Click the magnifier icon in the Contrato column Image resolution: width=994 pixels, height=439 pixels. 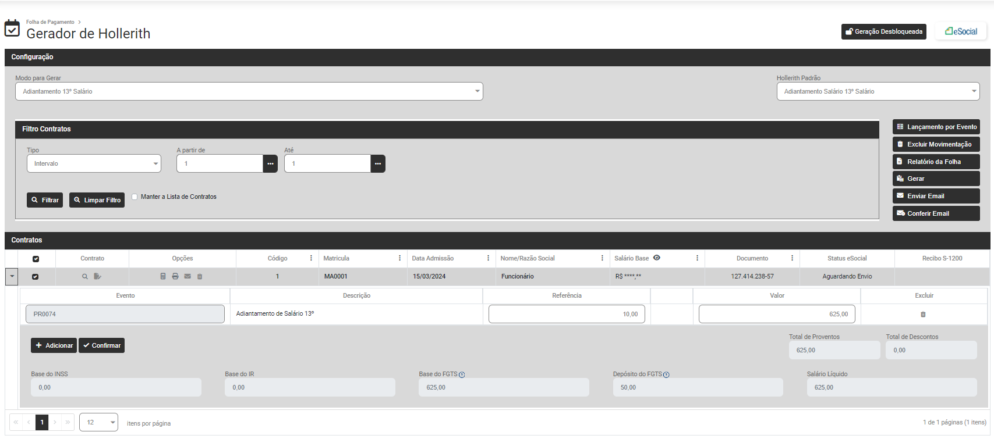(x=85, y=277)
